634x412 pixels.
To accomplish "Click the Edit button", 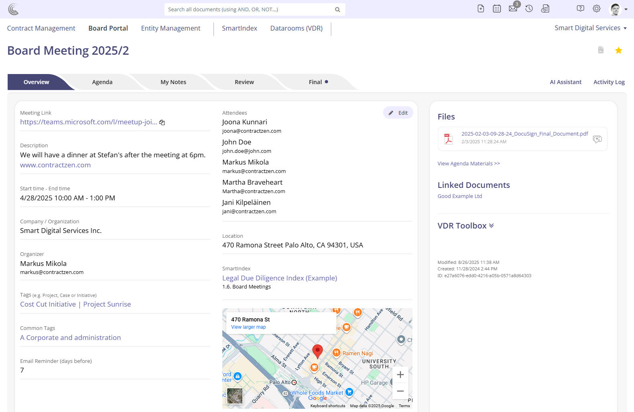I will point(398,113).
